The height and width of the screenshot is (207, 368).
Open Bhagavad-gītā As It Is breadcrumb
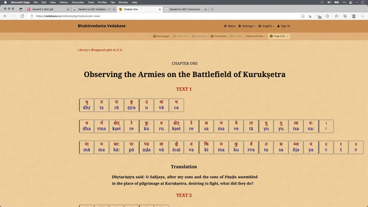point(107,50)
